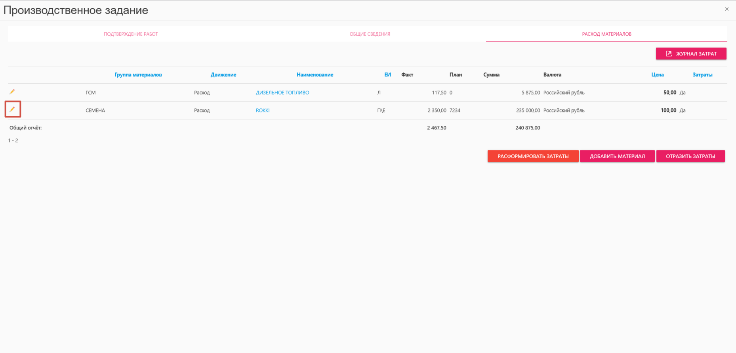Image resolution: width=736 pixels, height=353 pixels.
Task: Click the 50,00 price cell for diesel
Action: (669, 93)
